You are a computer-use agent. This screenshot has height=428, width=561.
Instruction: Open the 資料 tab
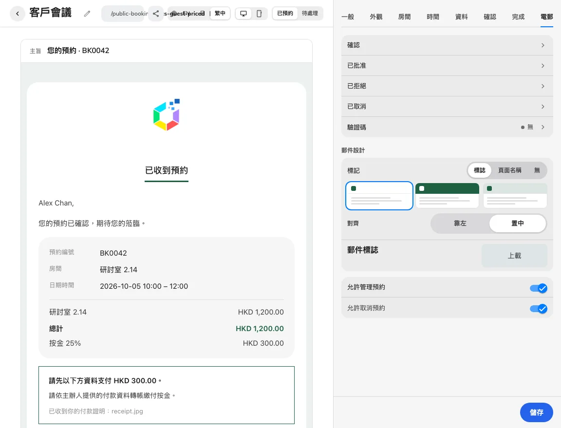click(461, 17)
